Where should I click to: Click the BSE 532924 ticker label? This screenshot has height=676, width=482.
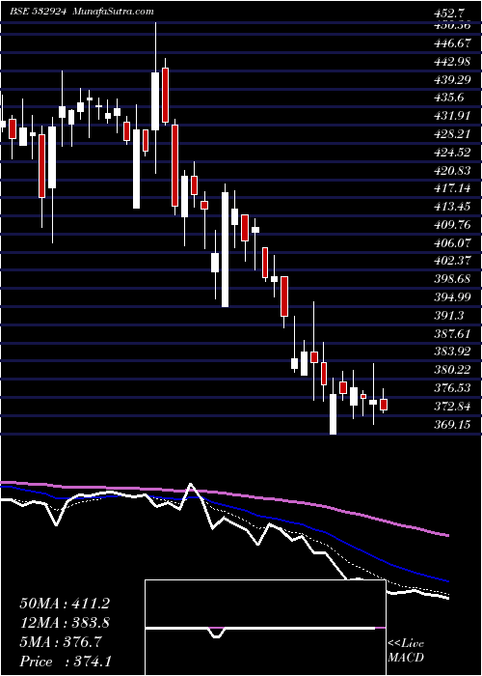(39, 12)
